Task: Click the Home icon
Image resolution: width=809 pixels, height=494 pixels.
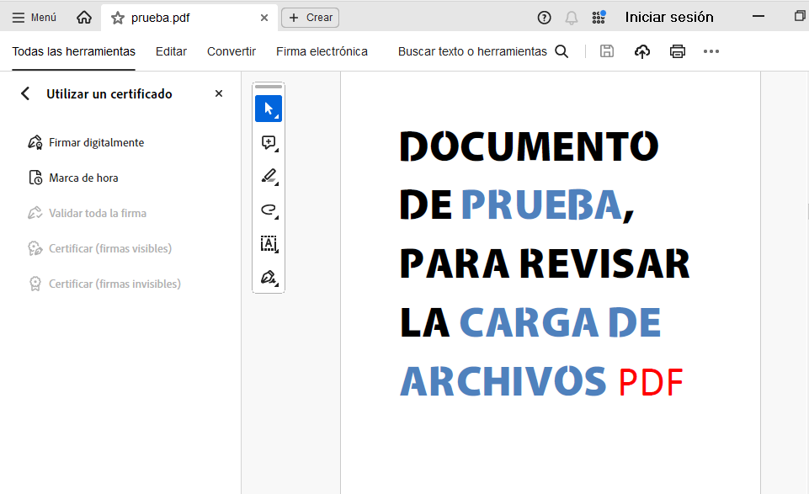Action: [84, 18]
